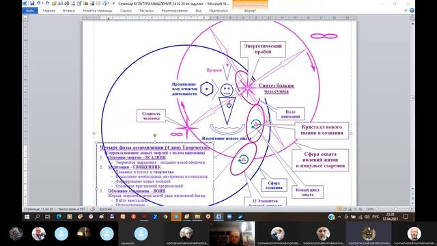The width and height of the screenshot is (437, 246).
Task: Open the Рецензирование ribbon tab
Action: point(175,11)
